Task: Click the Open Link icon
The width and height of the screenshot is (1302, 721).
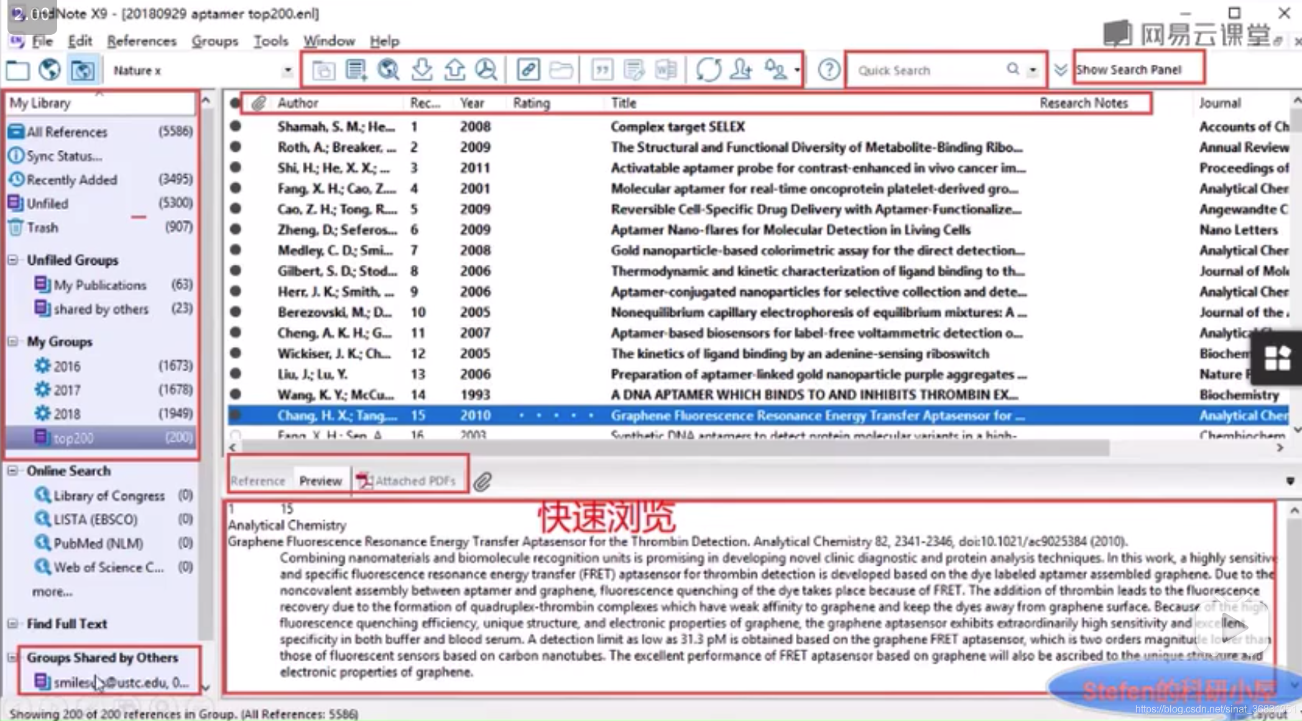Action: pos(528,70)
